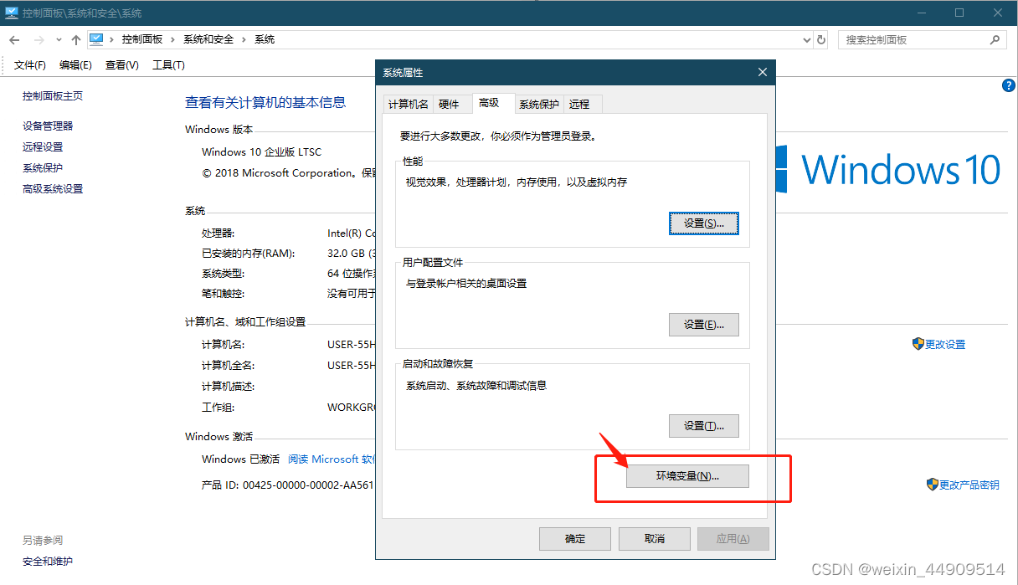
Task: Close the 系统属性 dialog
Action: [762, 73]
